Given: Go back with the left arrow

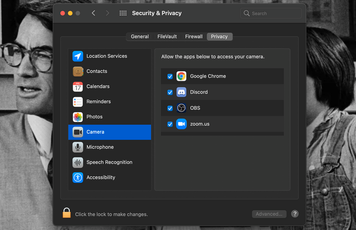Looking at the screenshot, I should point(94,13).
